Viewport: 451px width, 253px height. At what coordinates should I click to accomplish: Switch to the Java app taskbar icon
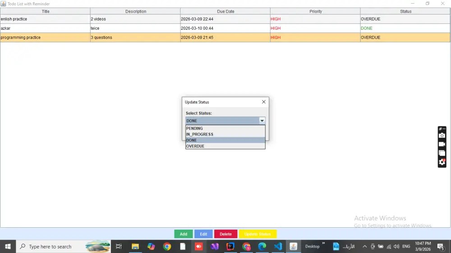pyautogui.click(x=294, y=246)
